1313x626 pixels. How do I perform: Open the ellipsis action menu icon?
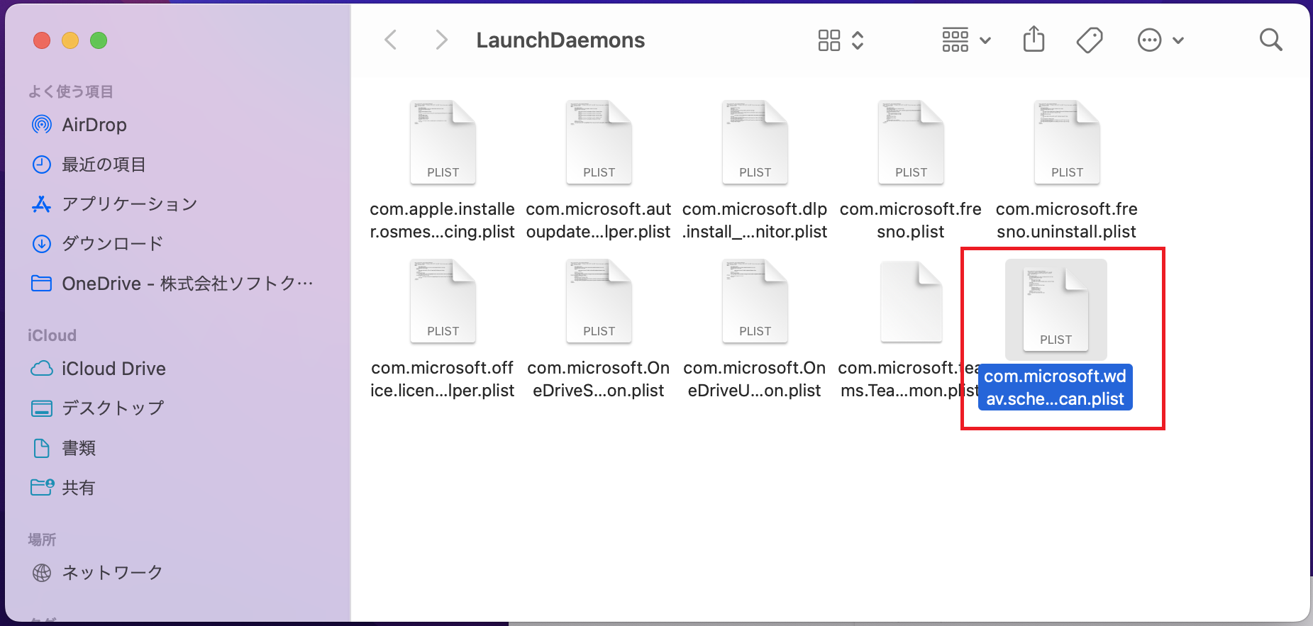point(1149,40)
